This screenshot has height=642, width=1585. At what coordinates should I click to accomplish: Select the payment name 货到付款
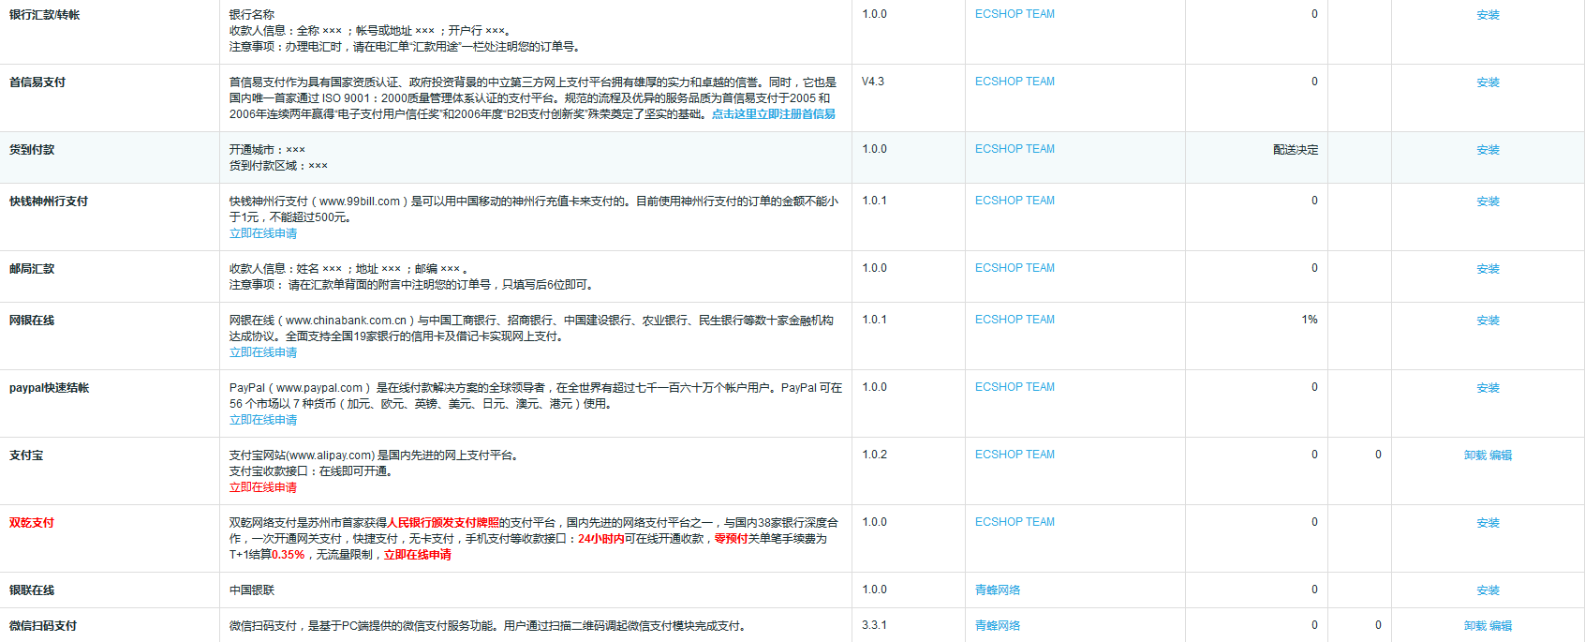tap(32, 150)
